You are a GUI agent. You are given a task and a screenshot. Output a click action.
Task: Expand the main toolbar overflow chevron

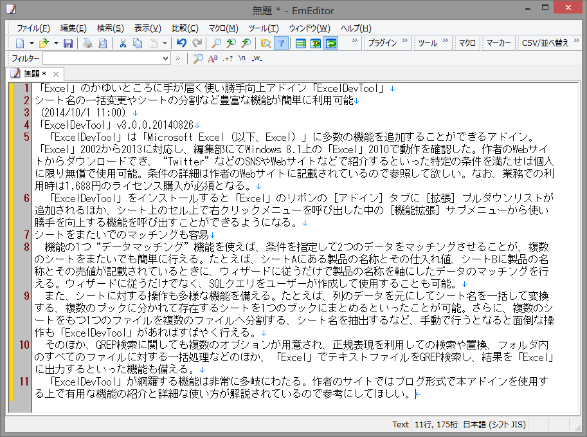[x=354, y=41]
